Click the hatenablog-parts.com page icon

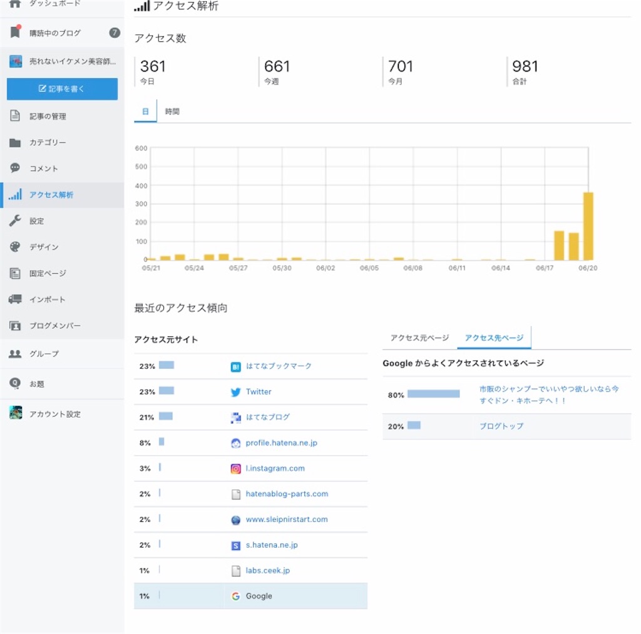click(236, 494)
